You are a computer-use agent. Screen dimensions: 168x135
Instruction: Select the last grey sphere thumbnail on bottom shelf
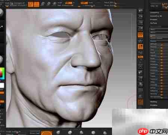pyautogui.click(x=105, y=133)
